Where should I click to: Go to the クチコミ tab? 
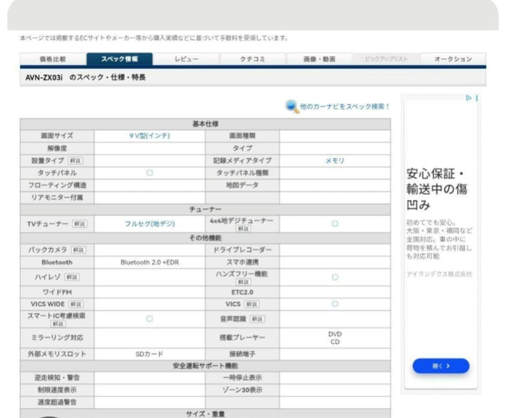point(253,59)
